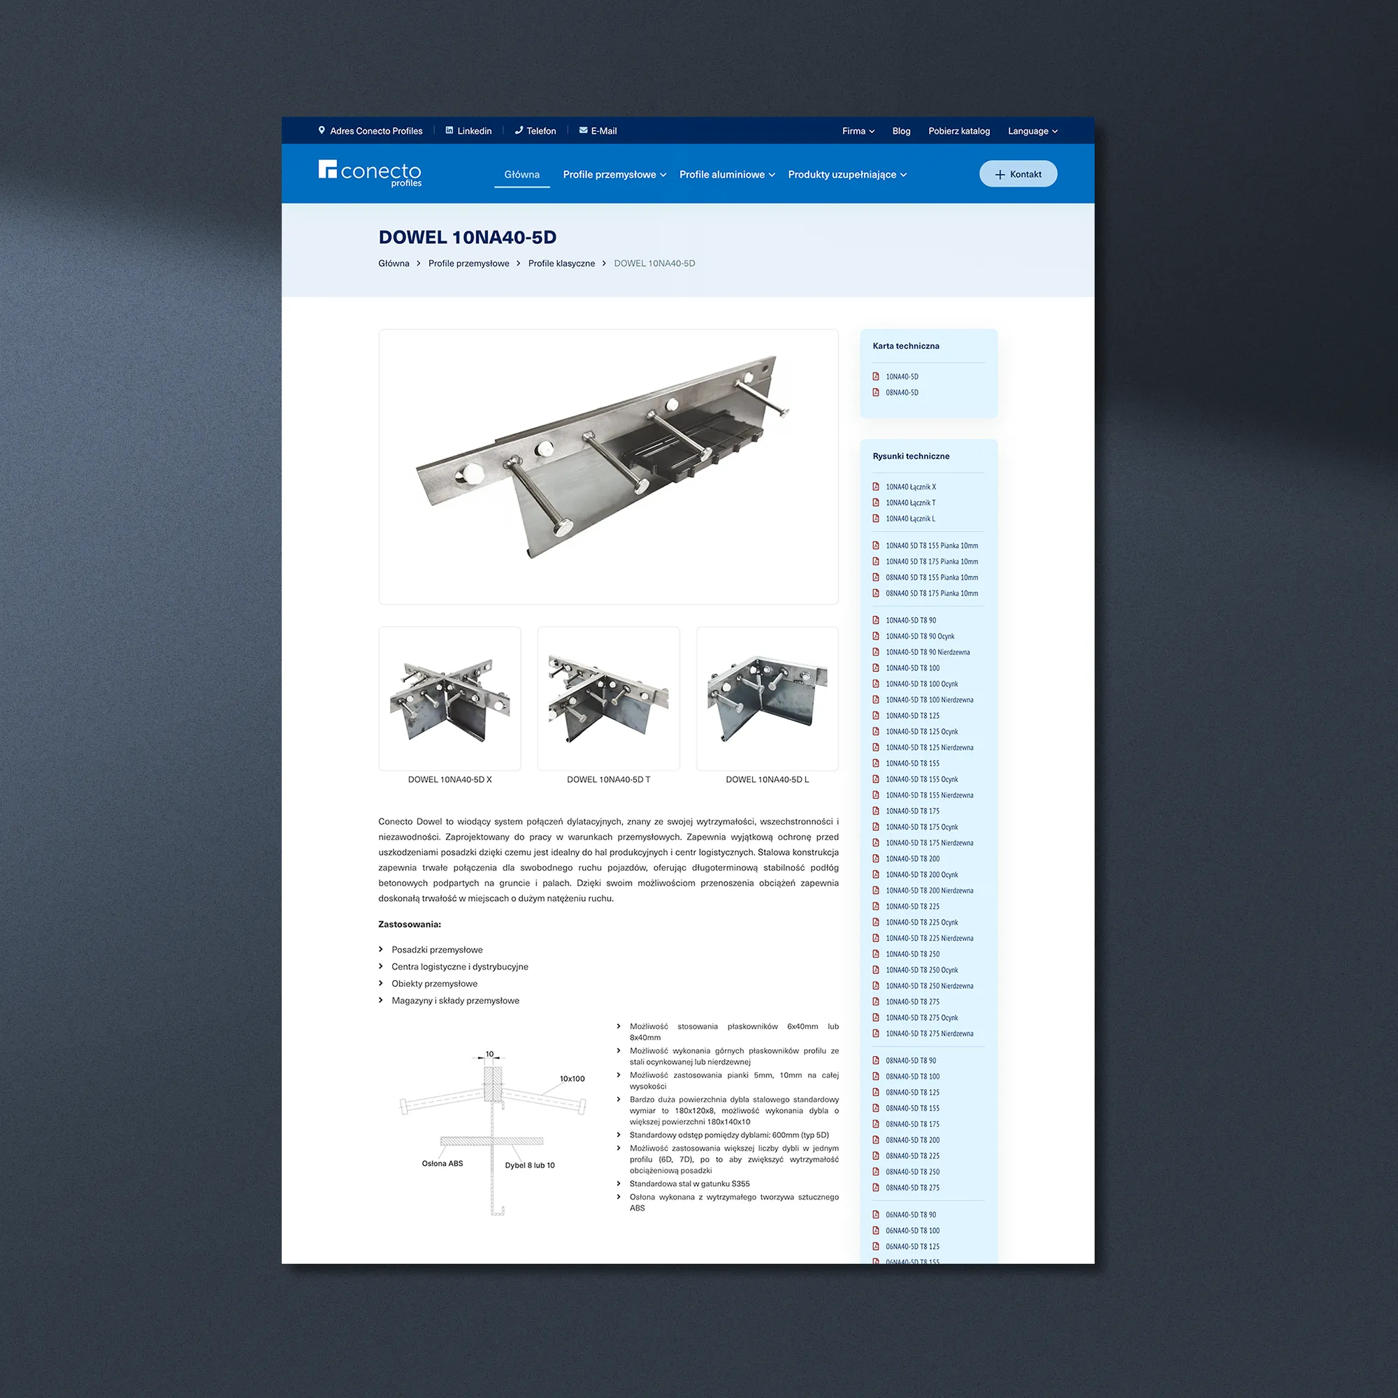Click the Conecto Profiles logo
Image resolution: width=1398 pixels, height=1398 pixels.
click(369, 173)
